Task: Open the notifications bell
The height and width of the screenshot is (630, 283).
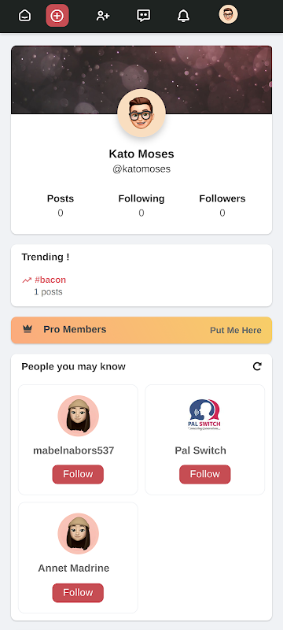Action: pyautogui.click(x=184, y=16)
